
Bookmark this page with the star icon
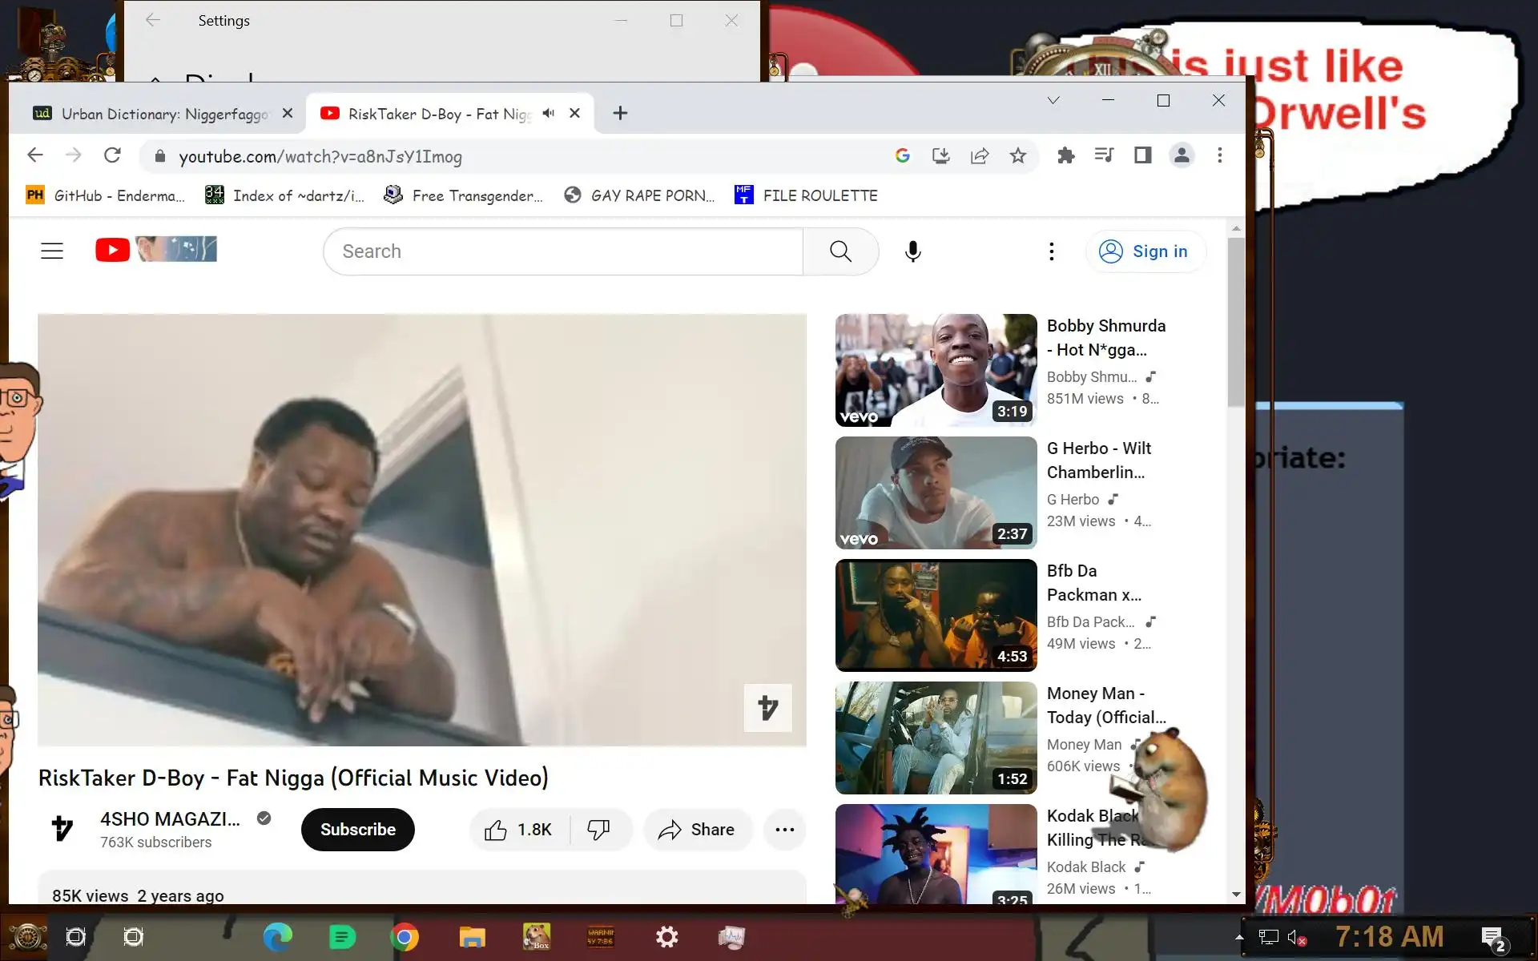1017,156
